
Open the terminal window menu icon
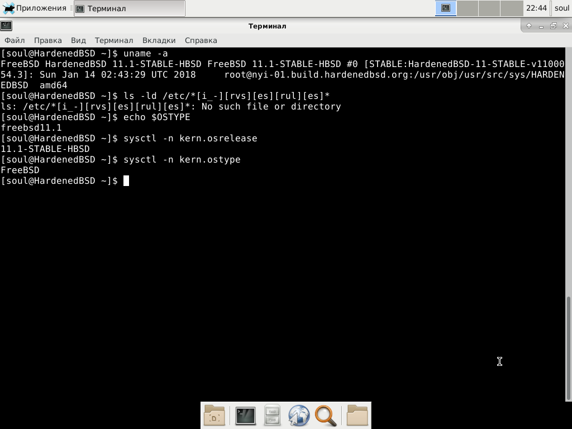point(6,26)
